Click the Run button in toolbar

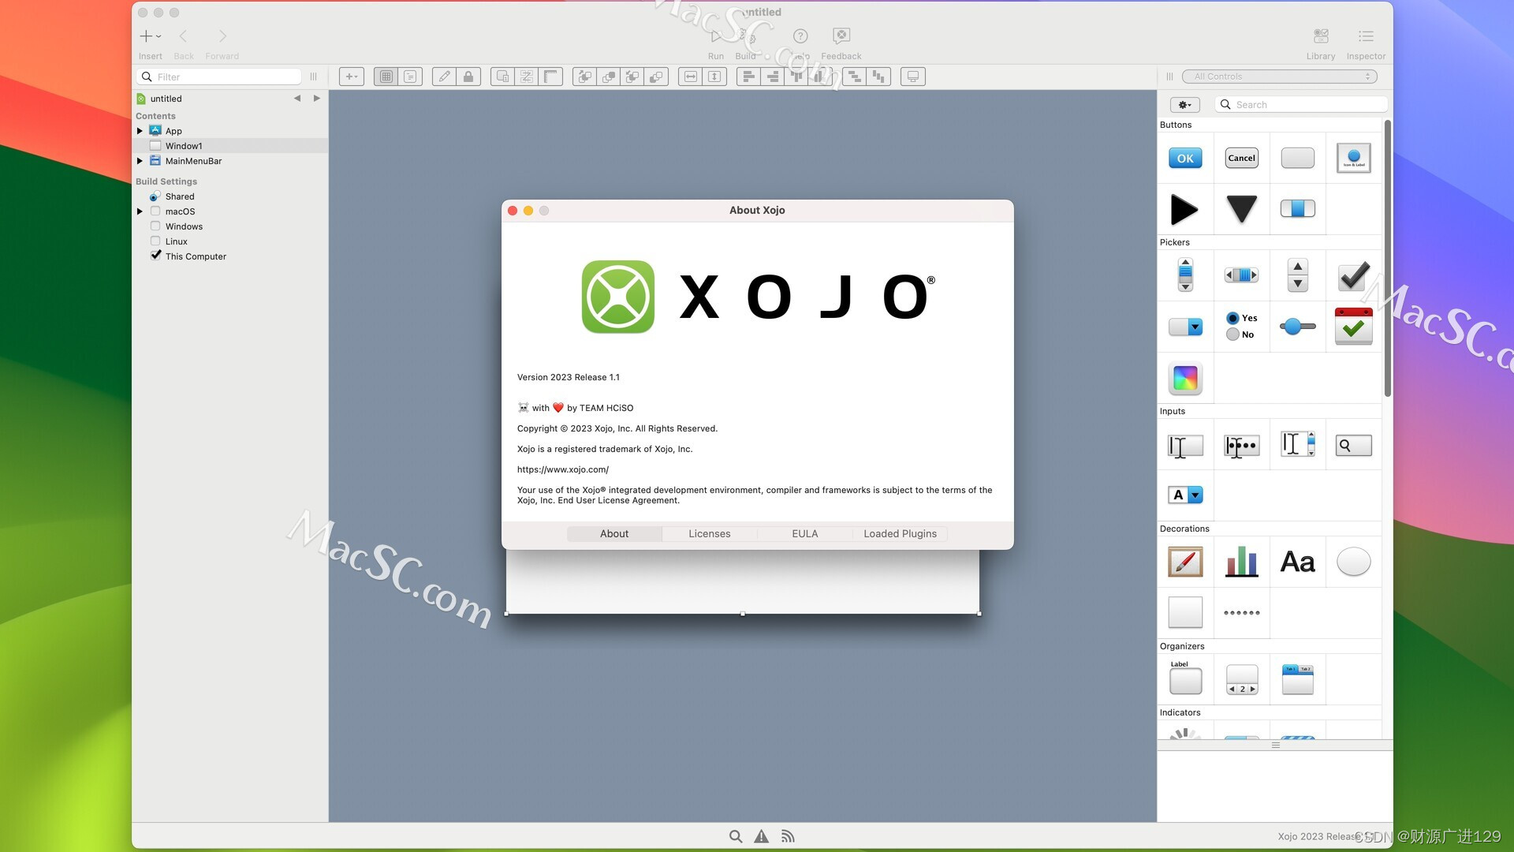(715, 43)
